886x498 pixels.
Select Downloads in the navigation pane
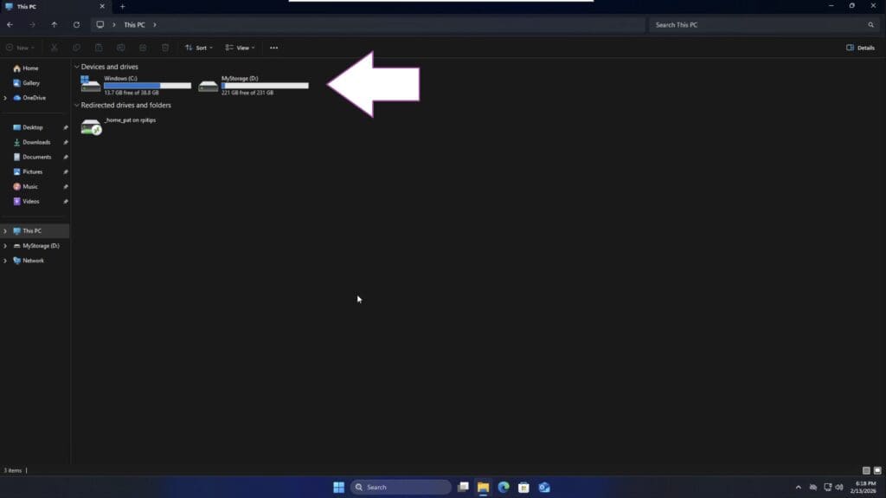pyautogui.click(x=36, y=142)
